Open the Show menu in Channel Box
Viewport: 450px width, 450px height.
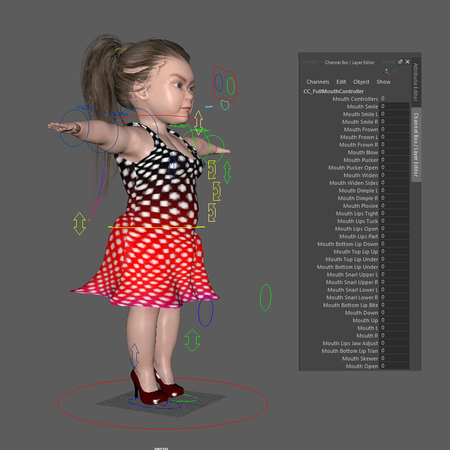(383, 82)
